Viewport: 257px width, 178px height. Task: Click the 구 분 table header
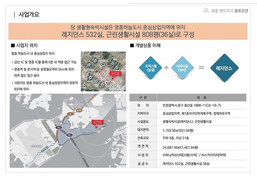click(x=143, y=98)
